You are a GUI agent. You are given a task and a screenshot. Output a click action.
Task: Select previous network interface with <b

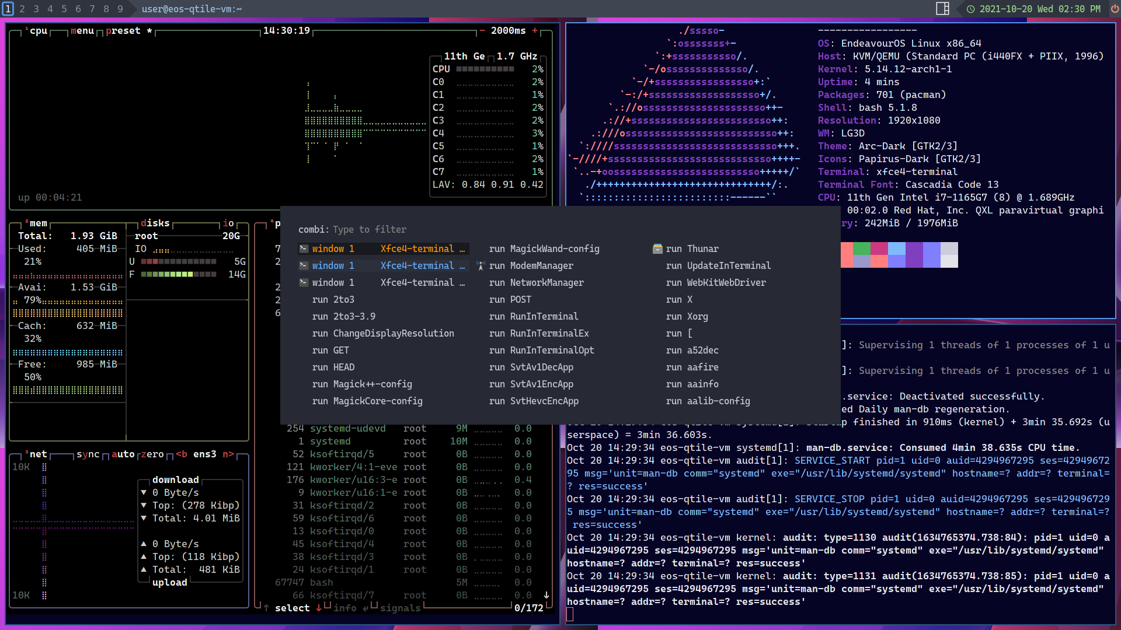182,454
